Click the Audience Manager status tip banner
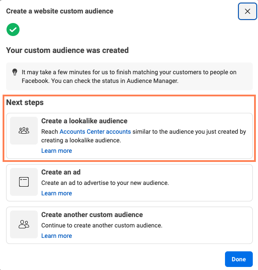Viewport: 258px width, 270px height. click(129, 76)
